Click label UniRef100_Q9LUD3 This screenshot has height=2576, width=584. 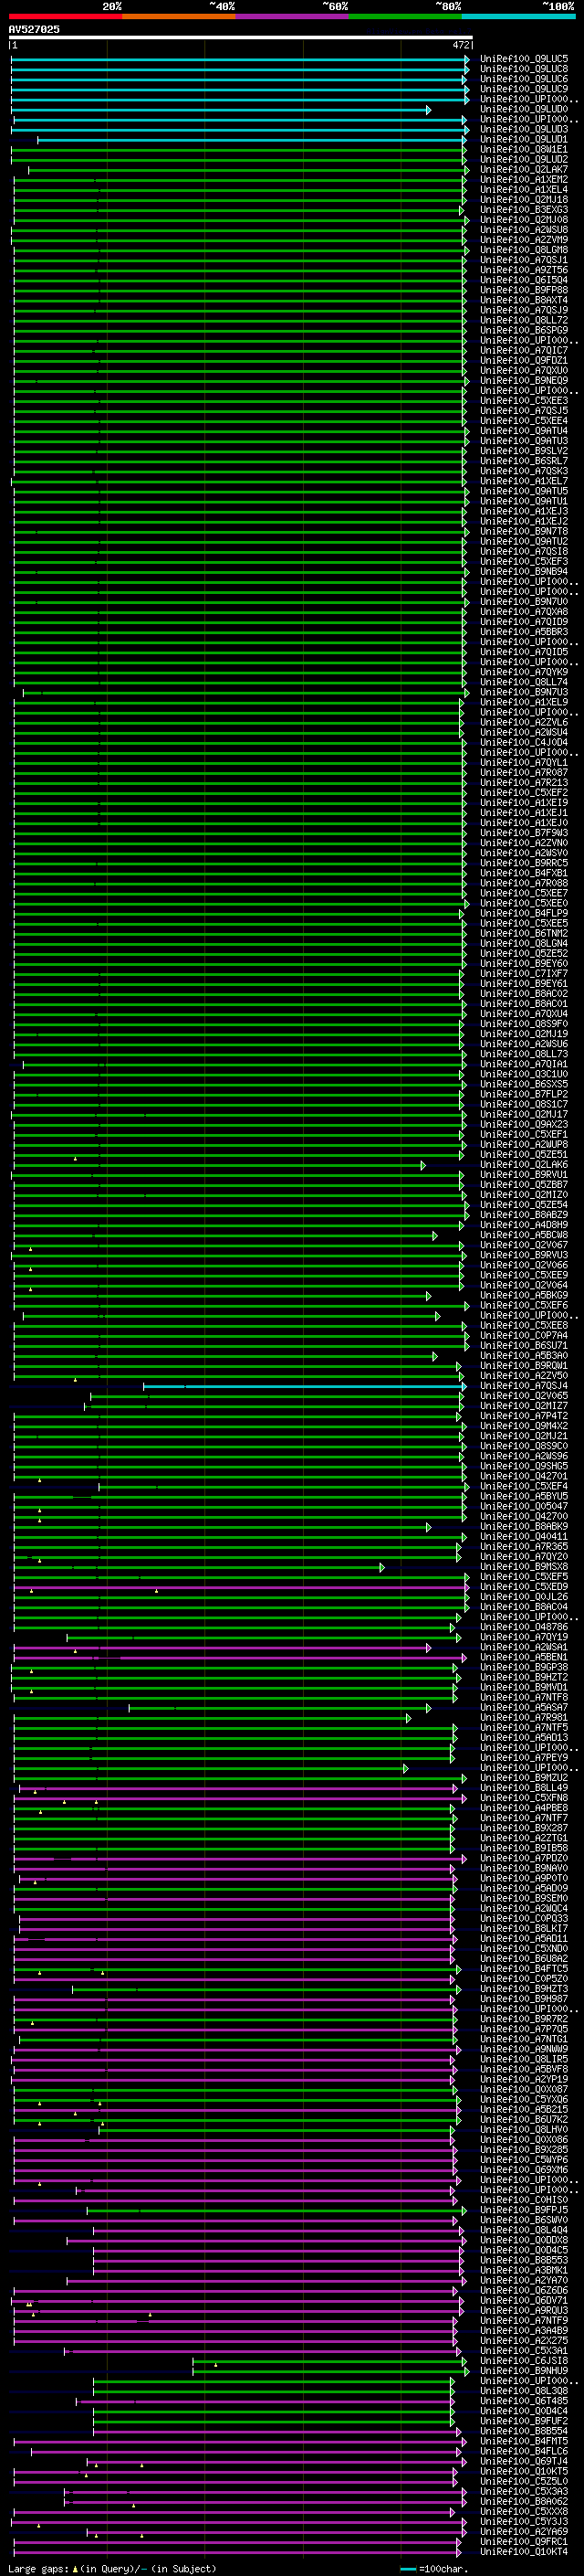pyautogui.click(x=524, y=129)
